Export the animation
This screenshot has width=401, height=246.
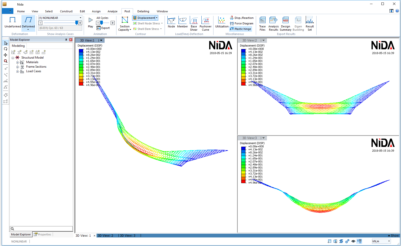tap(103, 28)
